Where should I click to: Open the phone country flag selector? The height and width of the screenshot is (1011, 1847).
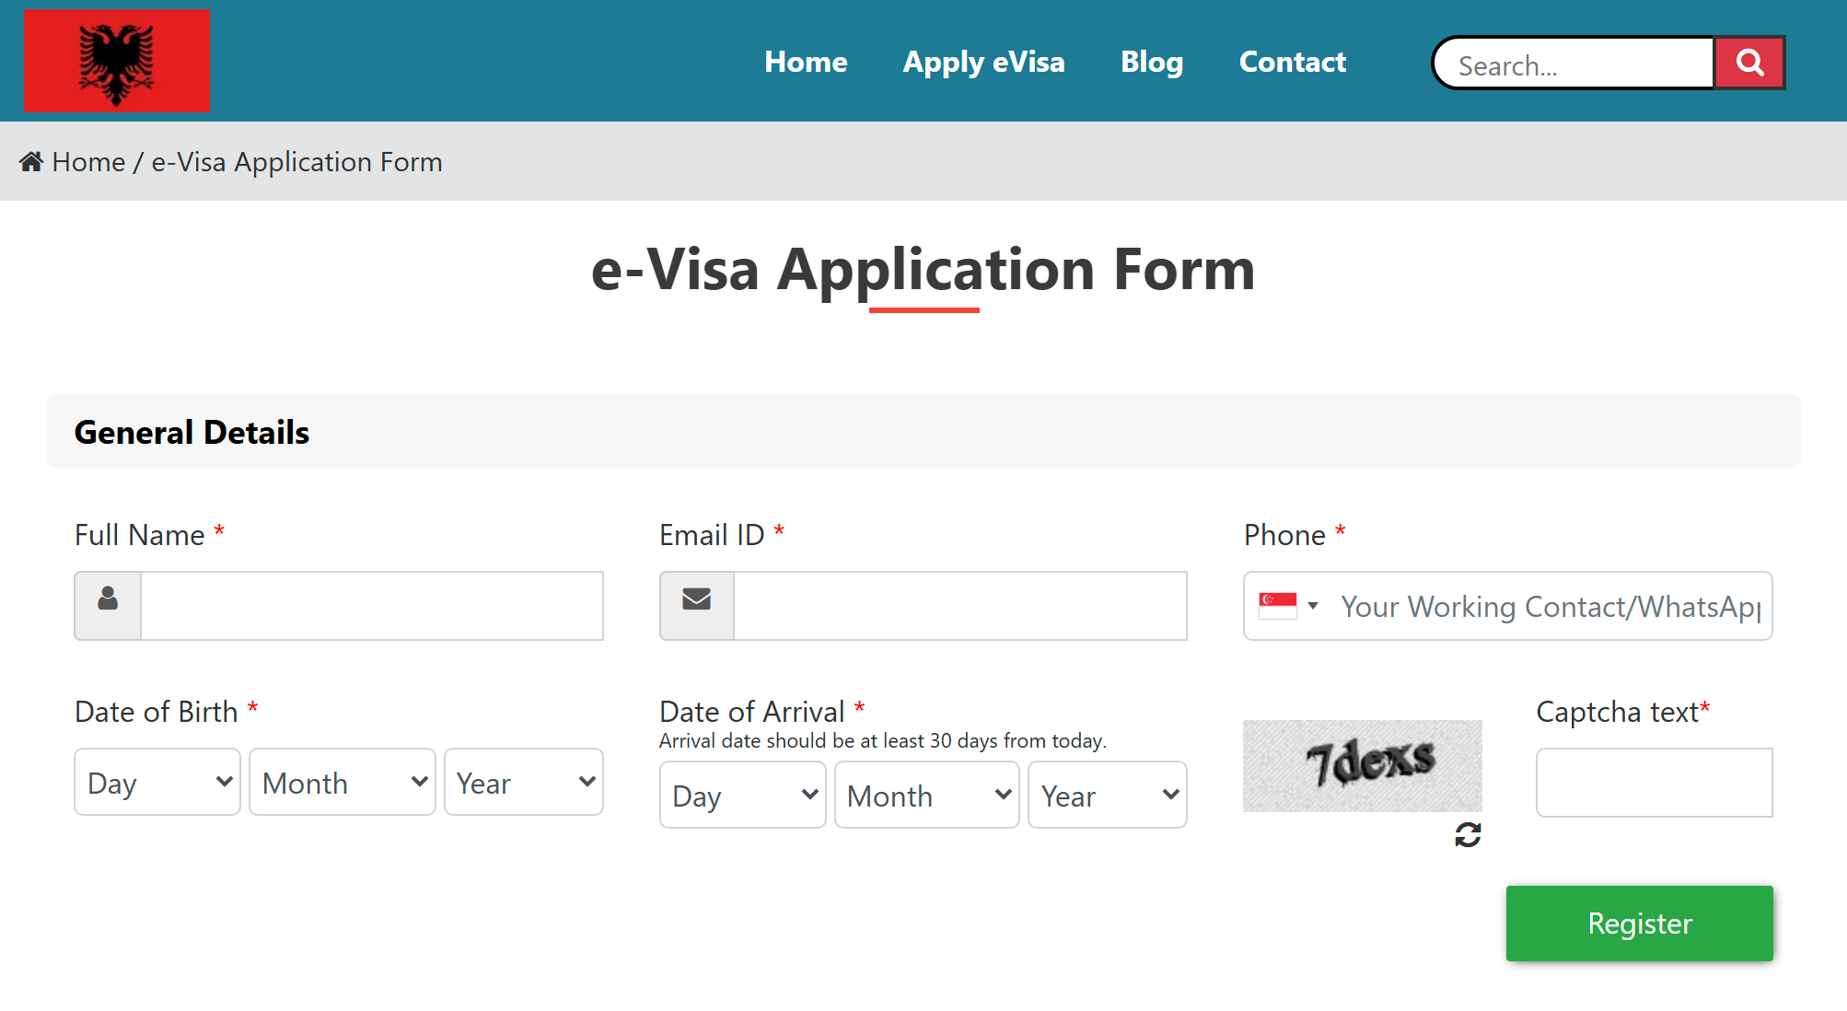1288,606
